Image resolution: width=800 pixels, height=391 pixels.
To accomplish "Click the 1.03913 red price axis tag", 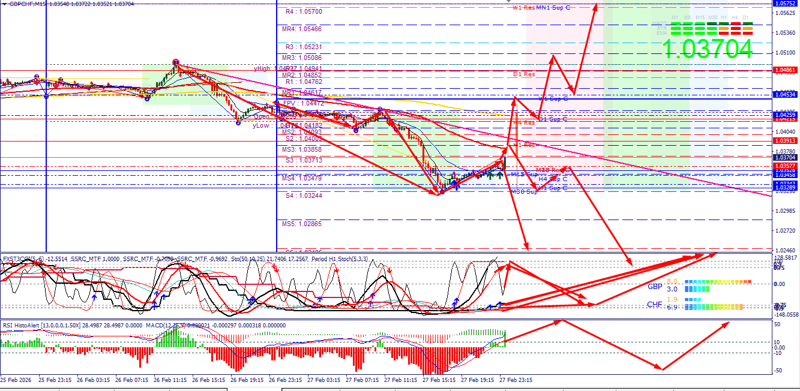I will click(x=786, y=140).
